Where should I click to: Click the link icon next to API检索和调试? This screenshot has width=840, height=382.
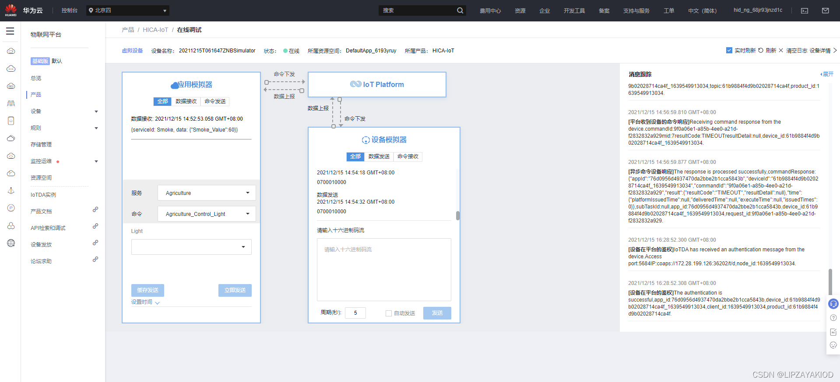(95, 226)
